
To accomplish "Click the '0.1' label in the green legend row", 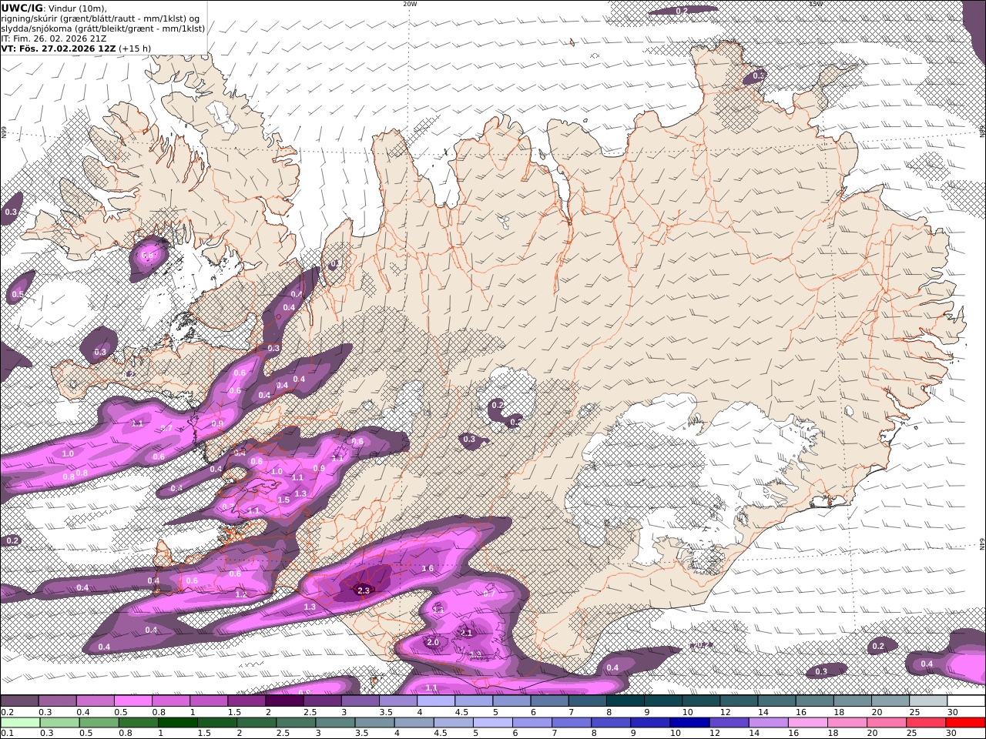I will pos(6,734).
